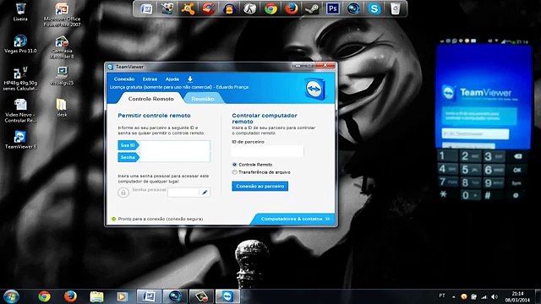Launch Skype from the top dock
The height and width of the screenshot is (304, 541).
(374, 8)
